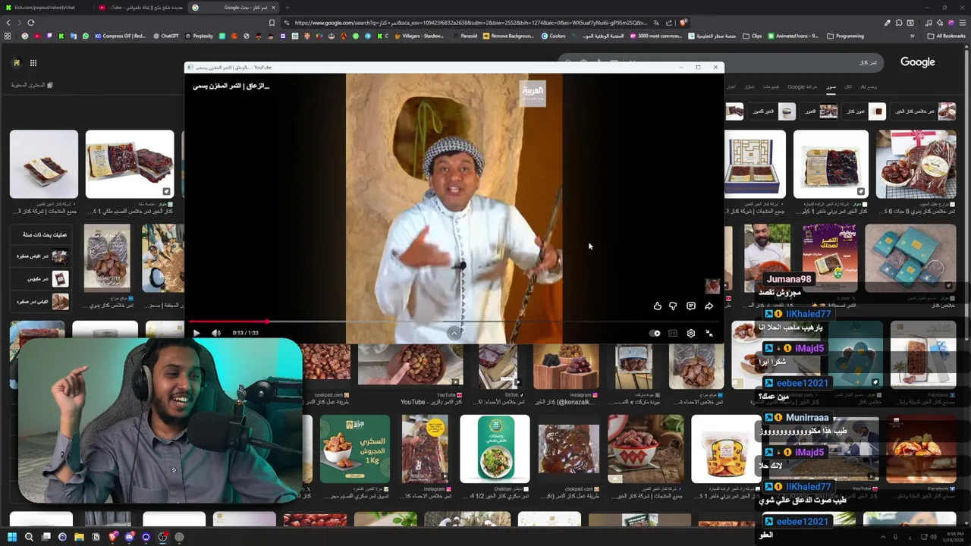Bookmark this page icon near address bar
Screen dimensions: 971x546
click(x=272, y=23)
